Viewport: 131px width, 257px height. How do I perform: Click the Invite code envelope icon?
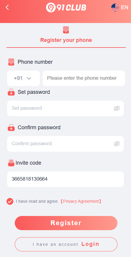click(11, 163)
